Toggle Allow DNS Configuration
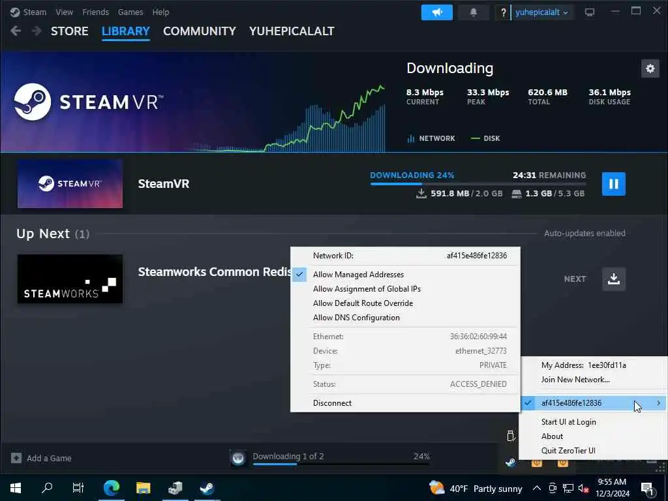The width and height of the screenshot is (668, 501). tap(405, 318)
